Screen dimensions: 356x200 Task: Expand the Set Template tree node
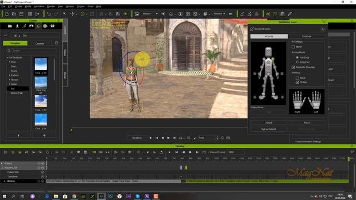(7, 58)
